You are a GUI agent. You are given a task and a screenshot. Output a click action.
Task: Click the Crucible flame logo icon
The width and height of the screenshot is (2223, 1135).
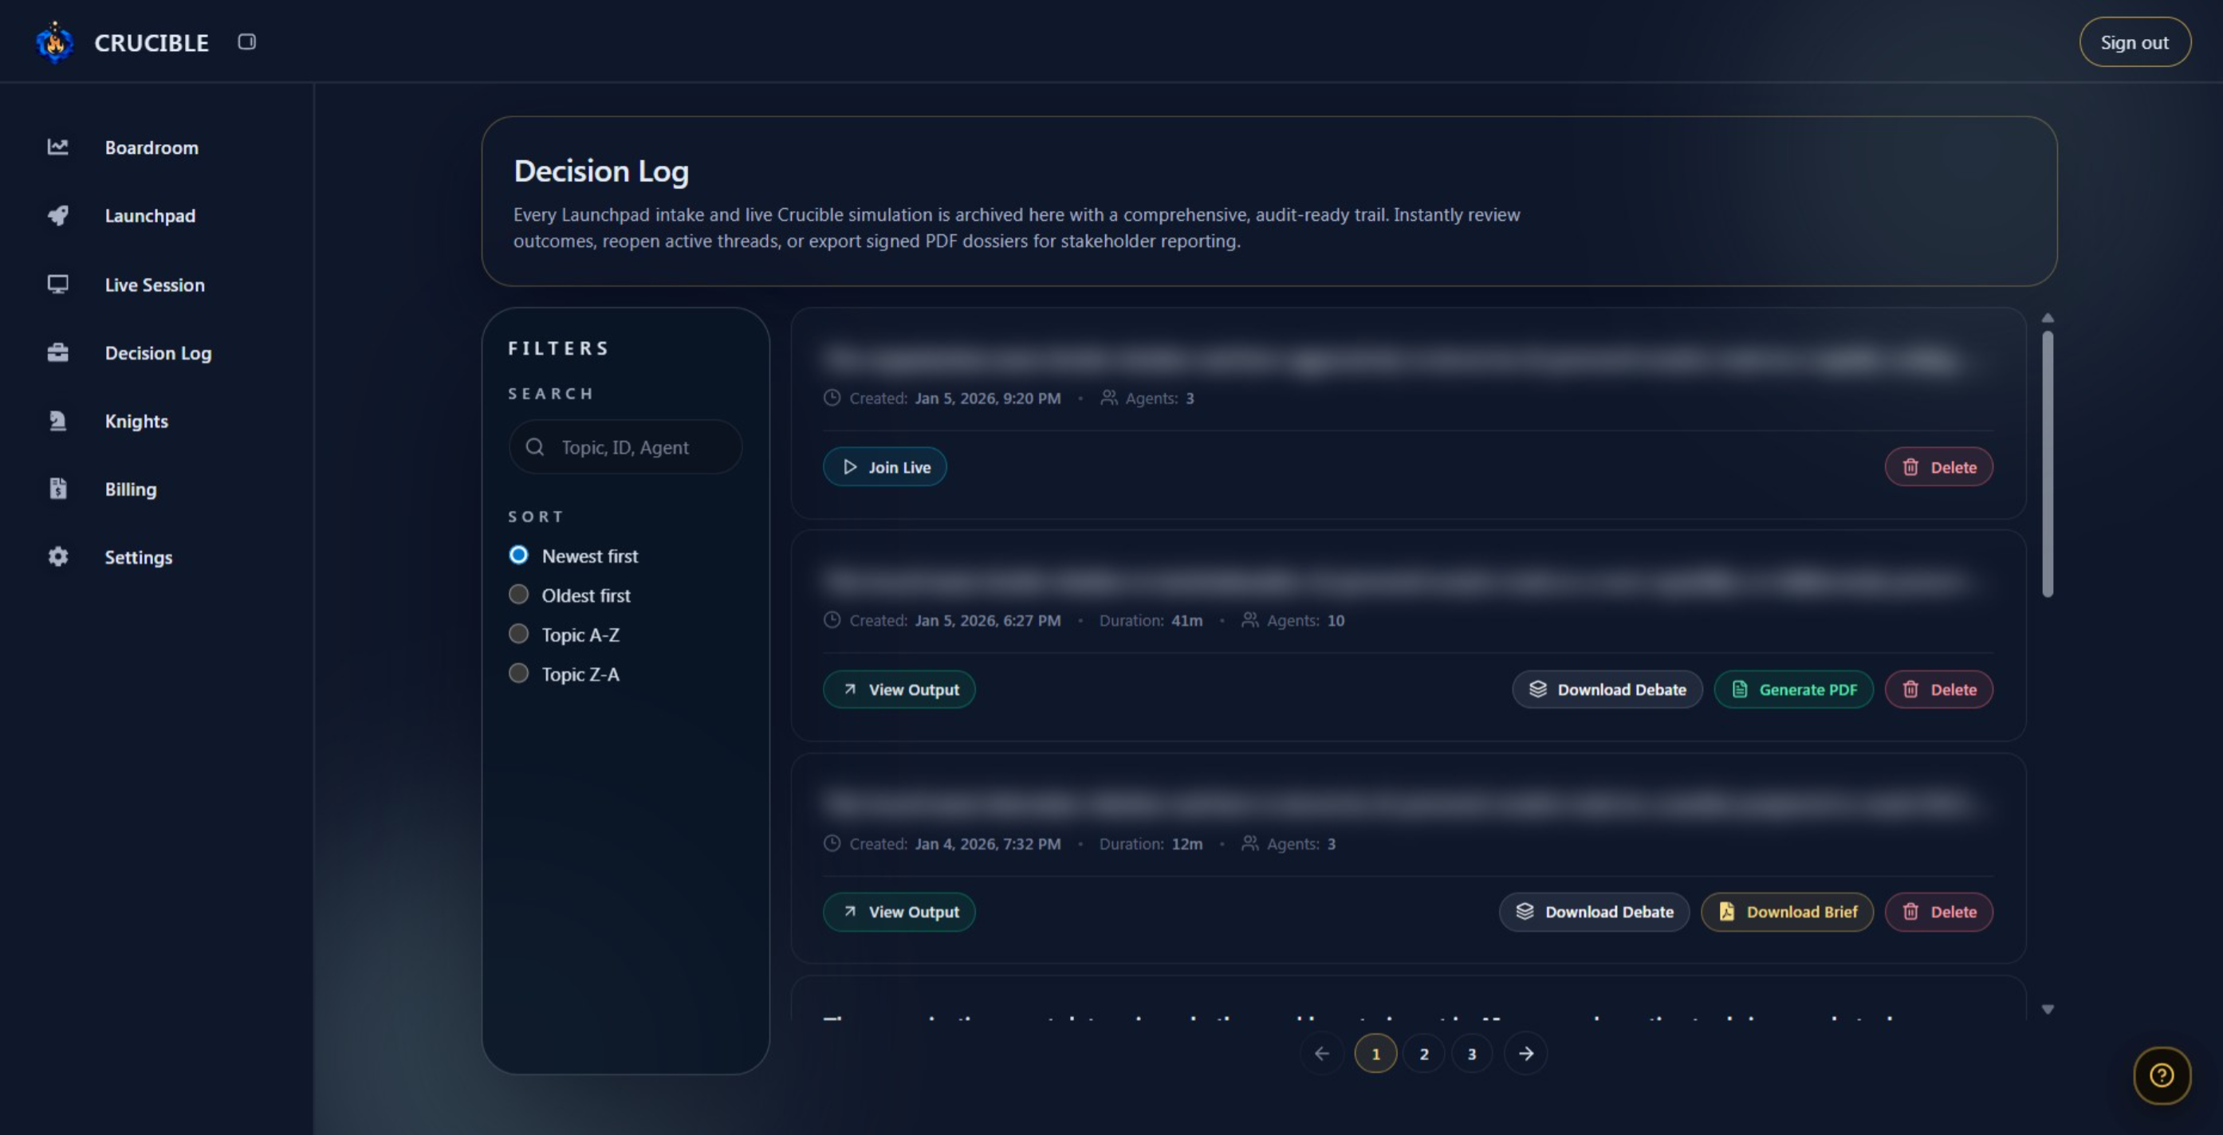(54, 42)
